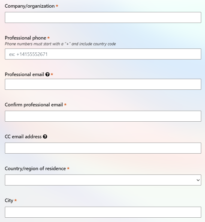
Task: Click required asterisk next to Company/organization
Action: tap(57, 6)
